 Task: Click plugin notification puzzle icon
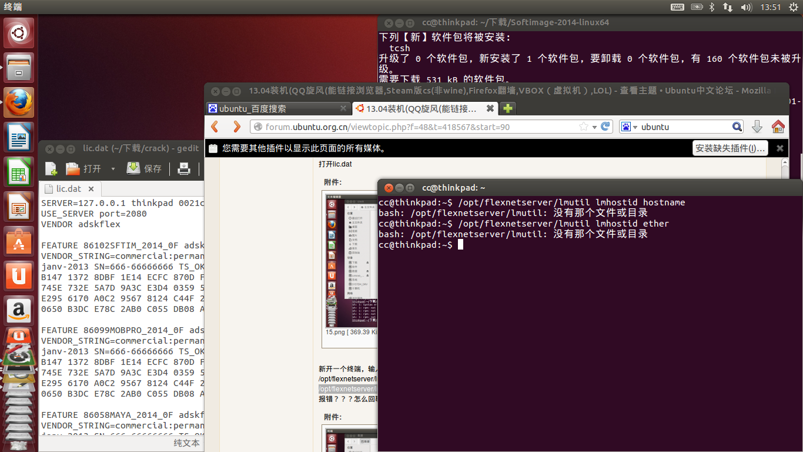point(213,148)
